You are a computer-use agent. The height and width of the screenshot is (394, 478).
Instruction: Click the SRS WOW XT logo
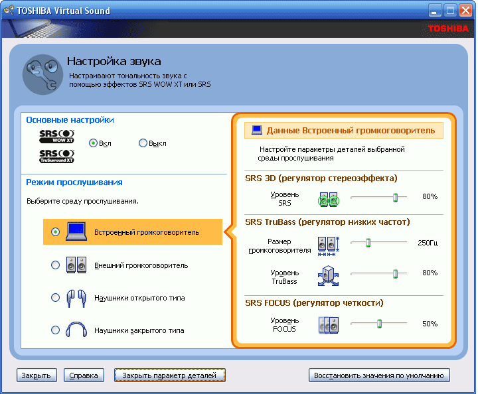56,137
